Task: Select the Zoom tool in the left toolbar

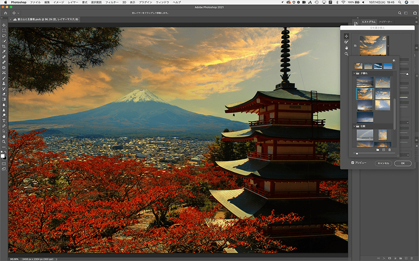Action: pyautogui.click(x=4, y=142)
